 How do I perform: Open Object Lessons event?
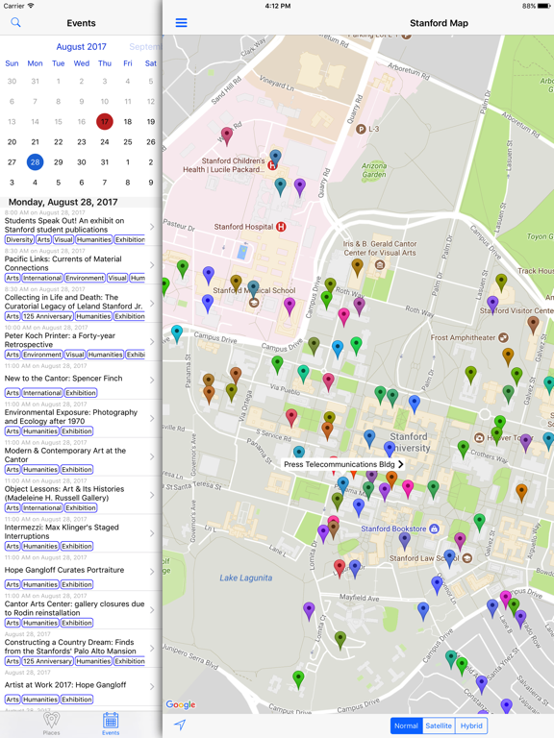click(81, 495)
